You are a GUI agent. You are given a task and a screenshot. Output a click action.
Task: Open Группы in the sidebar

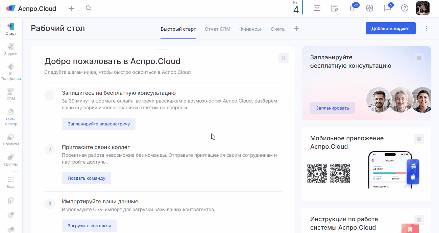pyautogui.click(x=11, y=160)
